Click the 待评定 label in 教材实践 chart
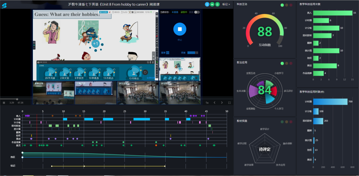This screenshot has height=176, width=359. tap(265, 149)
